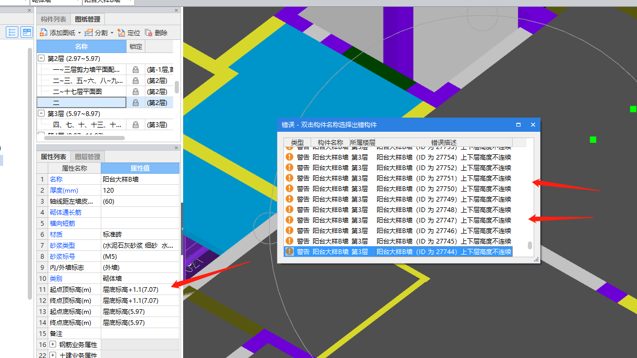The image size is (637, 358).
Task: Click the 删除 (delete) drawing icon
Action: pos(149,33)
